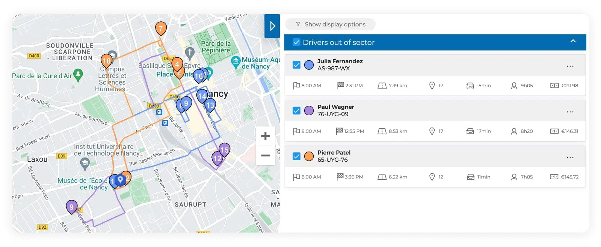
Task: Click Julia Fernandez finish flag icon
Action: 340,85
